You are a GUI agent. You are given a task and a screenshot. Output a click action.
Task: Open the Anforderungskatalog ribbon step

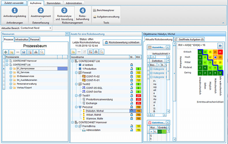(14, 14)
